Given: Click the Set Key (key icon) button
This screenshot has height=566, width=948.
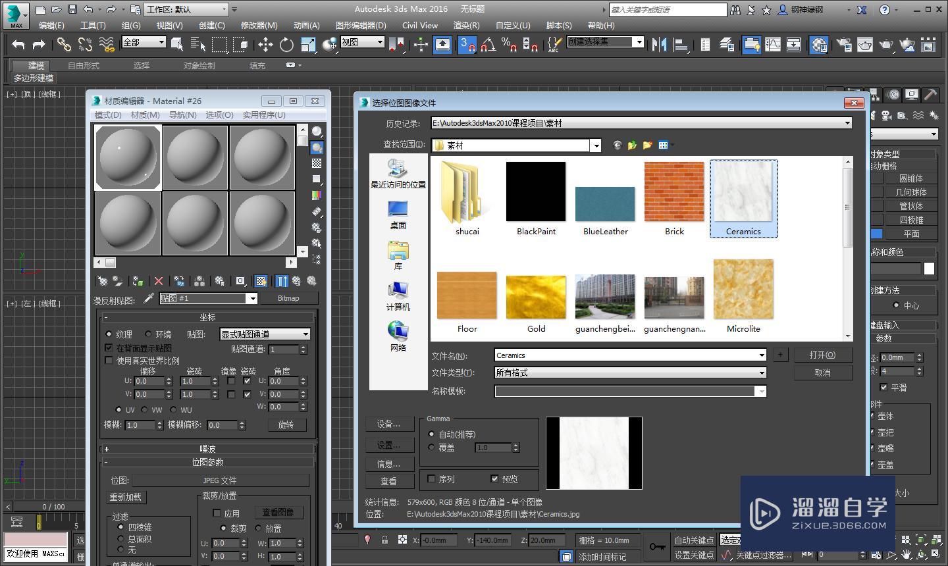Looking at the screenshot, I should (x=657, y=546).
